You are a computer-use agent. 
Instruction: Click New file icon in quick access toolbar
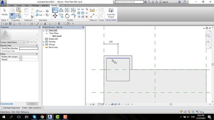(2, 24)
